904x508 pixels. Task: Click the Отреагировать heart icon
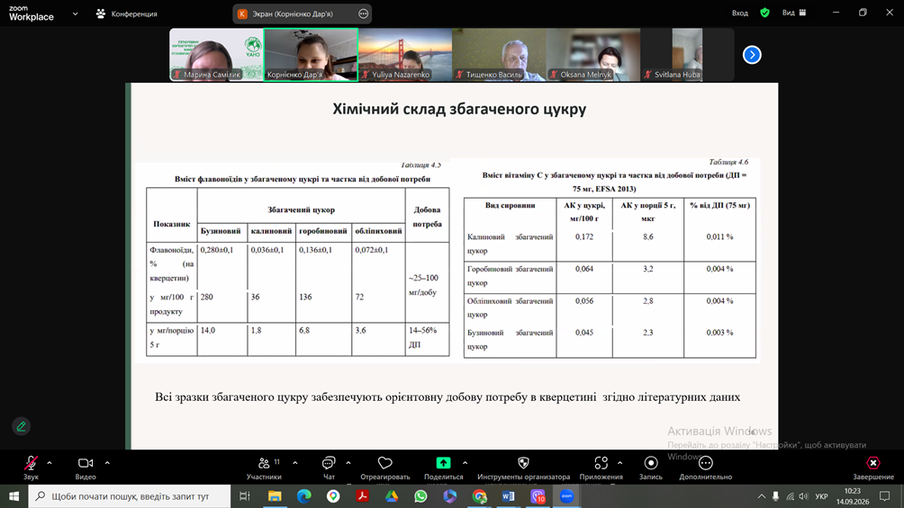tap(385, 463)
